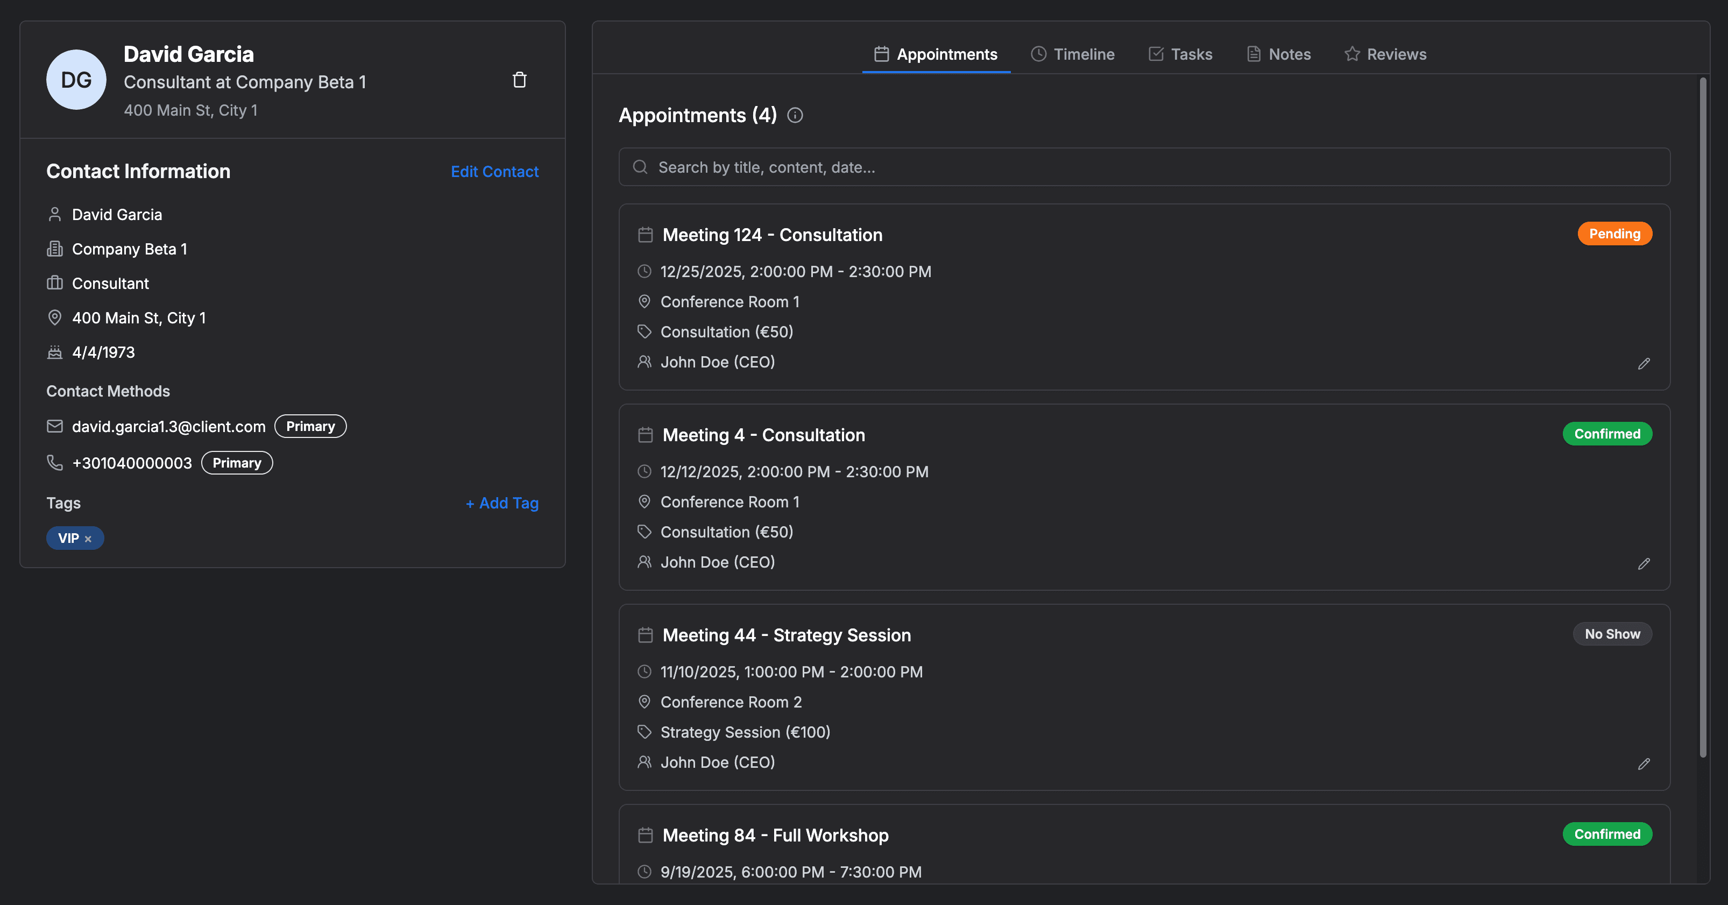Screen dimensions: 1728x905
Task: Click the calendar icon beside Meeting 84
Action: coord(645,835)
